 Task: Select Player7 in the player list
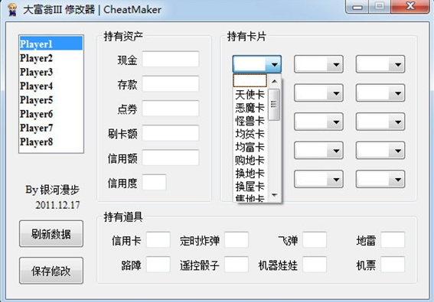click(x=51, y=128)
